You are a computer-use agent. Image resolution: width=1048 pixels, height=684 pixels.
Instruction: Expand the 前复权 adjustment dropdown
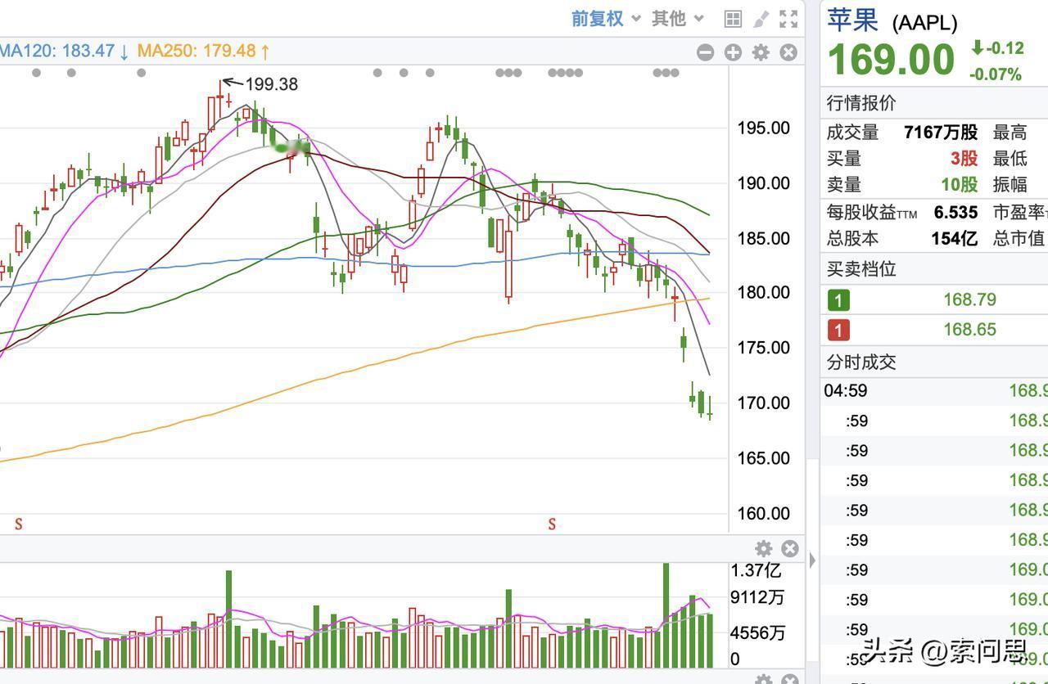click(605, 19)
